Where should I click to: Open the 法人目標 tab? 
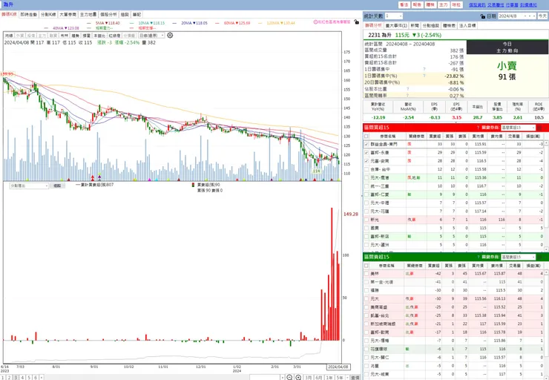click(x=467, y=25)
